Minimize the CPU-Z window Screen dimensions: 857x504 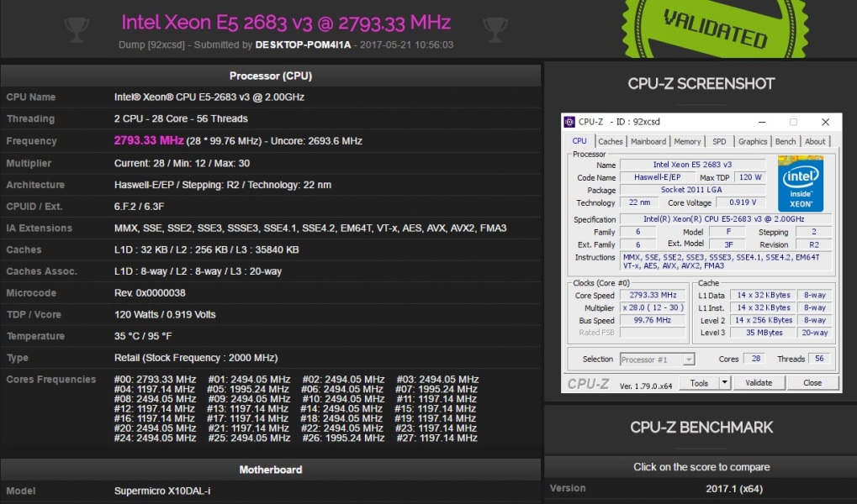(762, 122)
